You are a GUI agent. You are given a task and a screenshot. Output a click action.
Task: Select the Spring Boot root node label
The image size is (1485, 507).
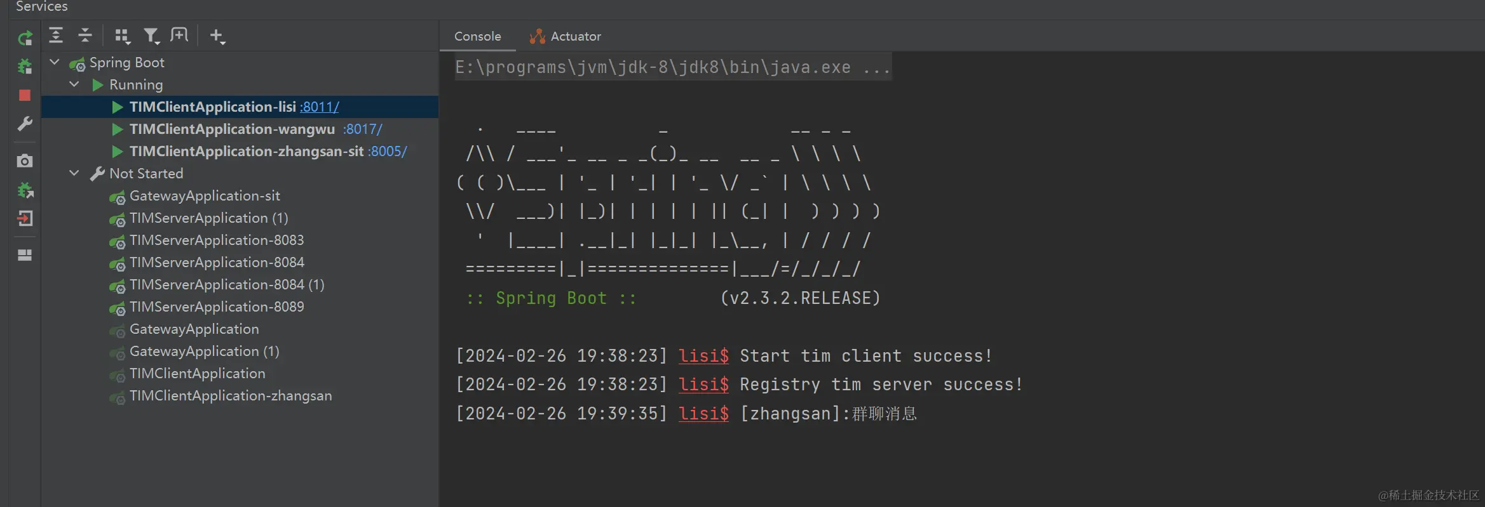point(127,62)
